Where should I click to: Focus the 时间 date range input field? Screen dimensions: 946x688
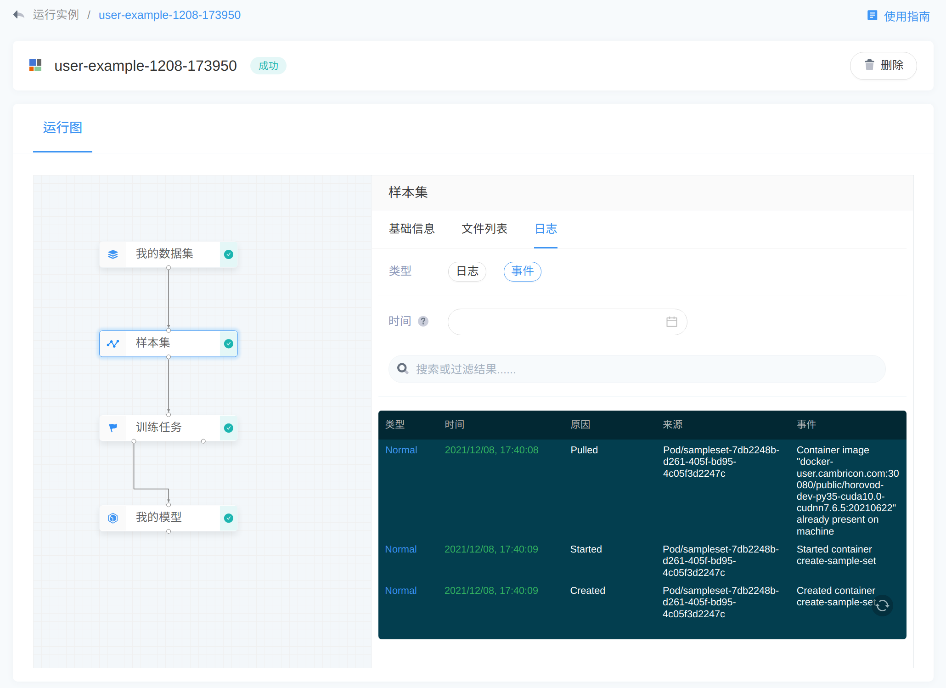[x=567, y=321]
